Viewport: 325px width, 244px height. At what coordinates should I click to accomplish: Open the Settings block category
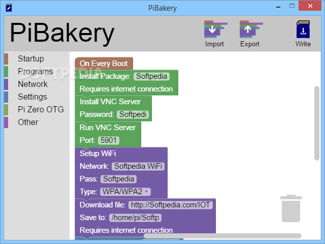32,97
